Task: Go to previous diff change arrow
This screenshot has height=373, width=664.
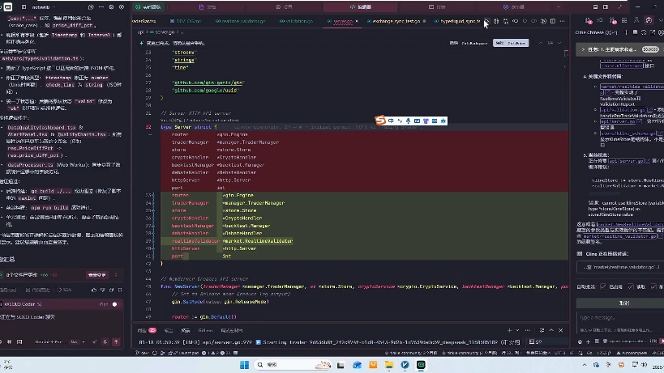Action: (540, 43)
